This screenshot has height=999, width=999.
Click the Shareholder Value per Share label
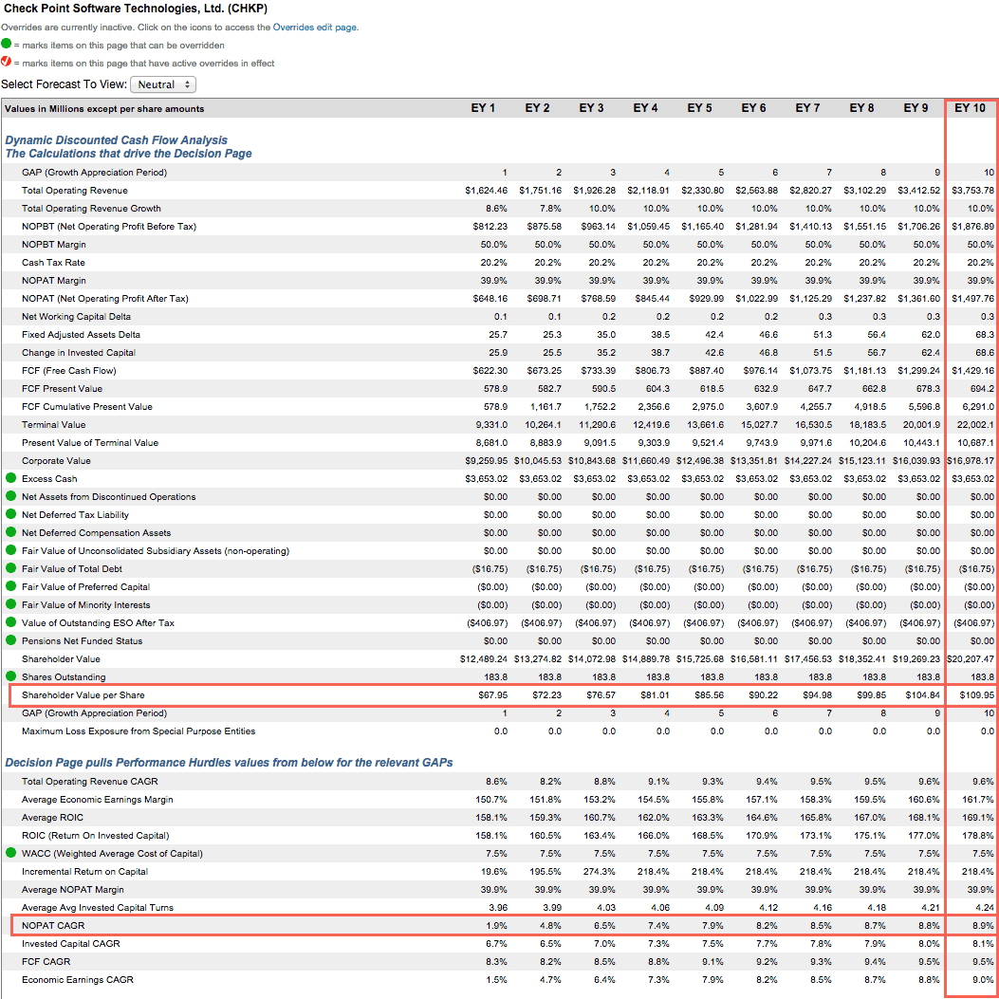83,695
